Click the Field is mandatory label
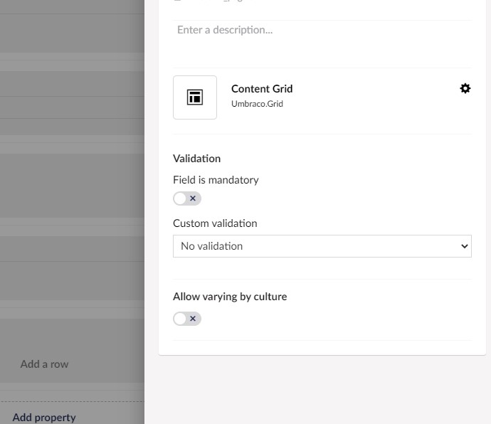This screenshot has width=491, height=424. click(x=216, y=180)
